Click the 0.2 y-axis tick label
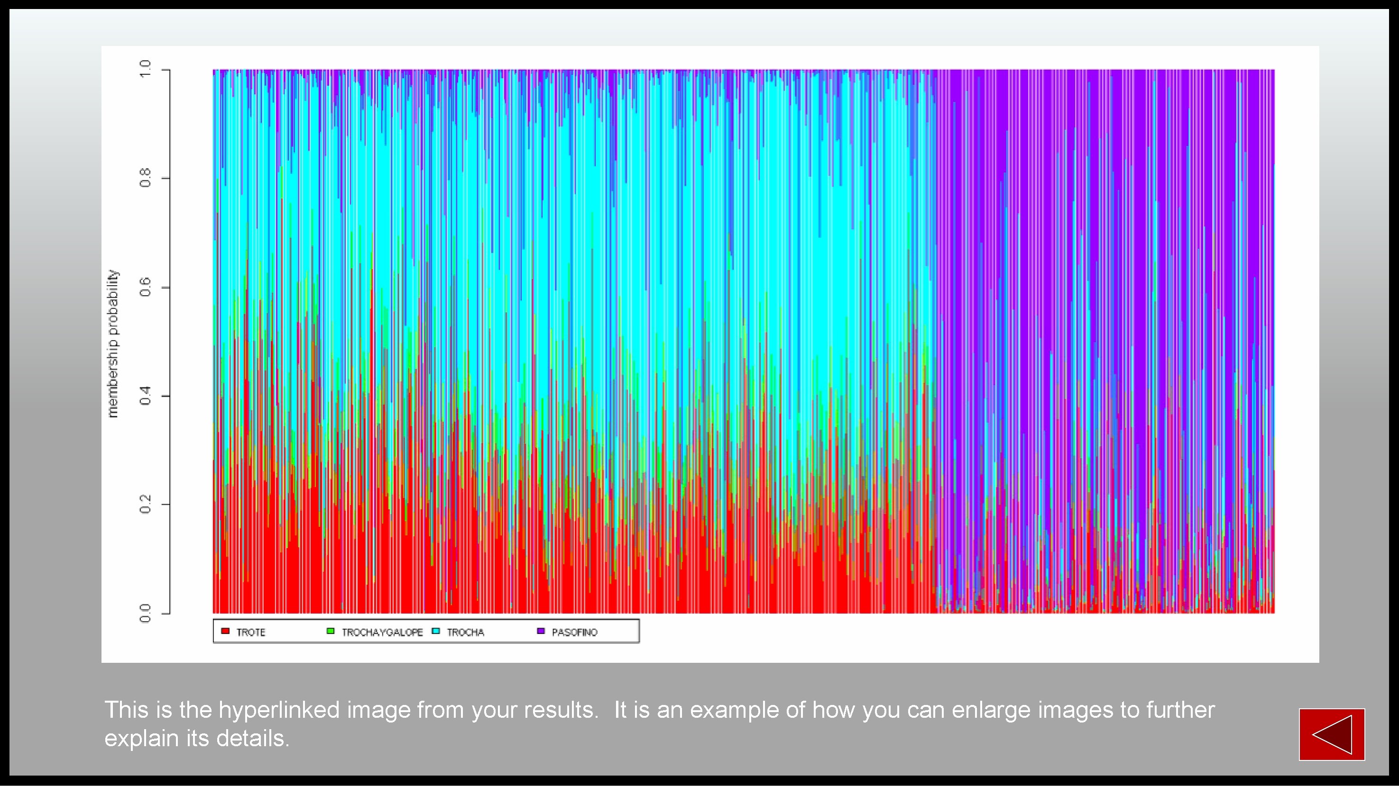Image resolution: width=1399 pixels, height=786 pixels. coord(145,505)
